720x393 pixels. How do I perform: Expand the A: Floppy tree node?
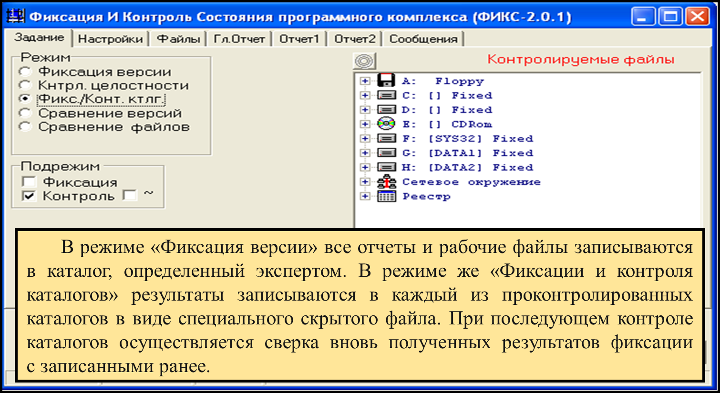[365, 81]
